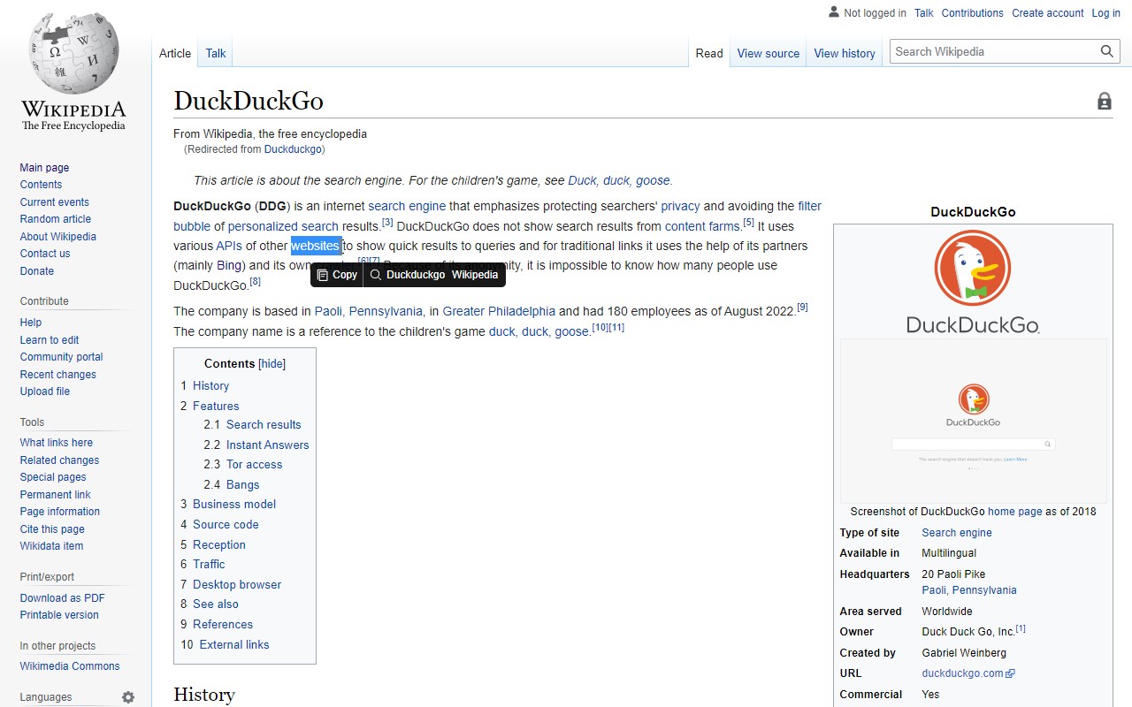Open the About Wikipedia link
Screen dimensions: 1132x707
58,237
